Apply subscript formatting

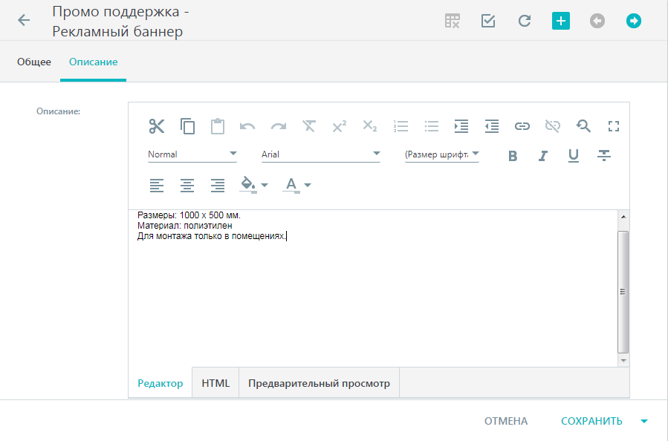370,126
